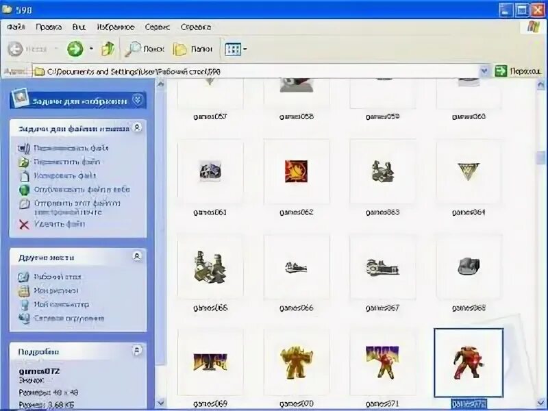Screen dimensions: 548x411
Task: Click the file list vertical scrollbar thumb
Action: 540,158
